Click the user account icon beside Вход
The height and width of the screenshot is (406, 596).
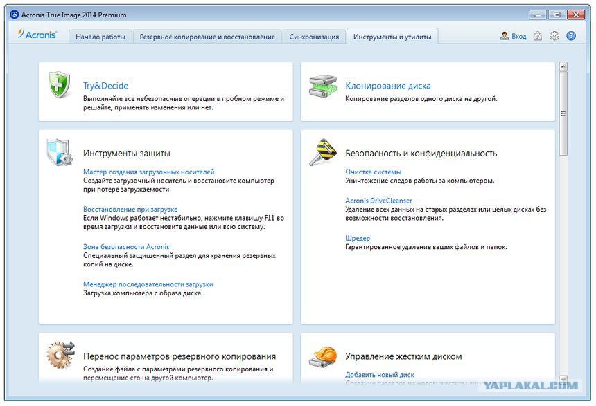[504, 36]
